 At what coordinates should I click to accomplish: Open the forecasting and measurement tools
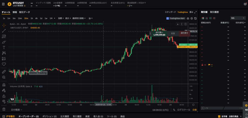(x=4, y=59)
